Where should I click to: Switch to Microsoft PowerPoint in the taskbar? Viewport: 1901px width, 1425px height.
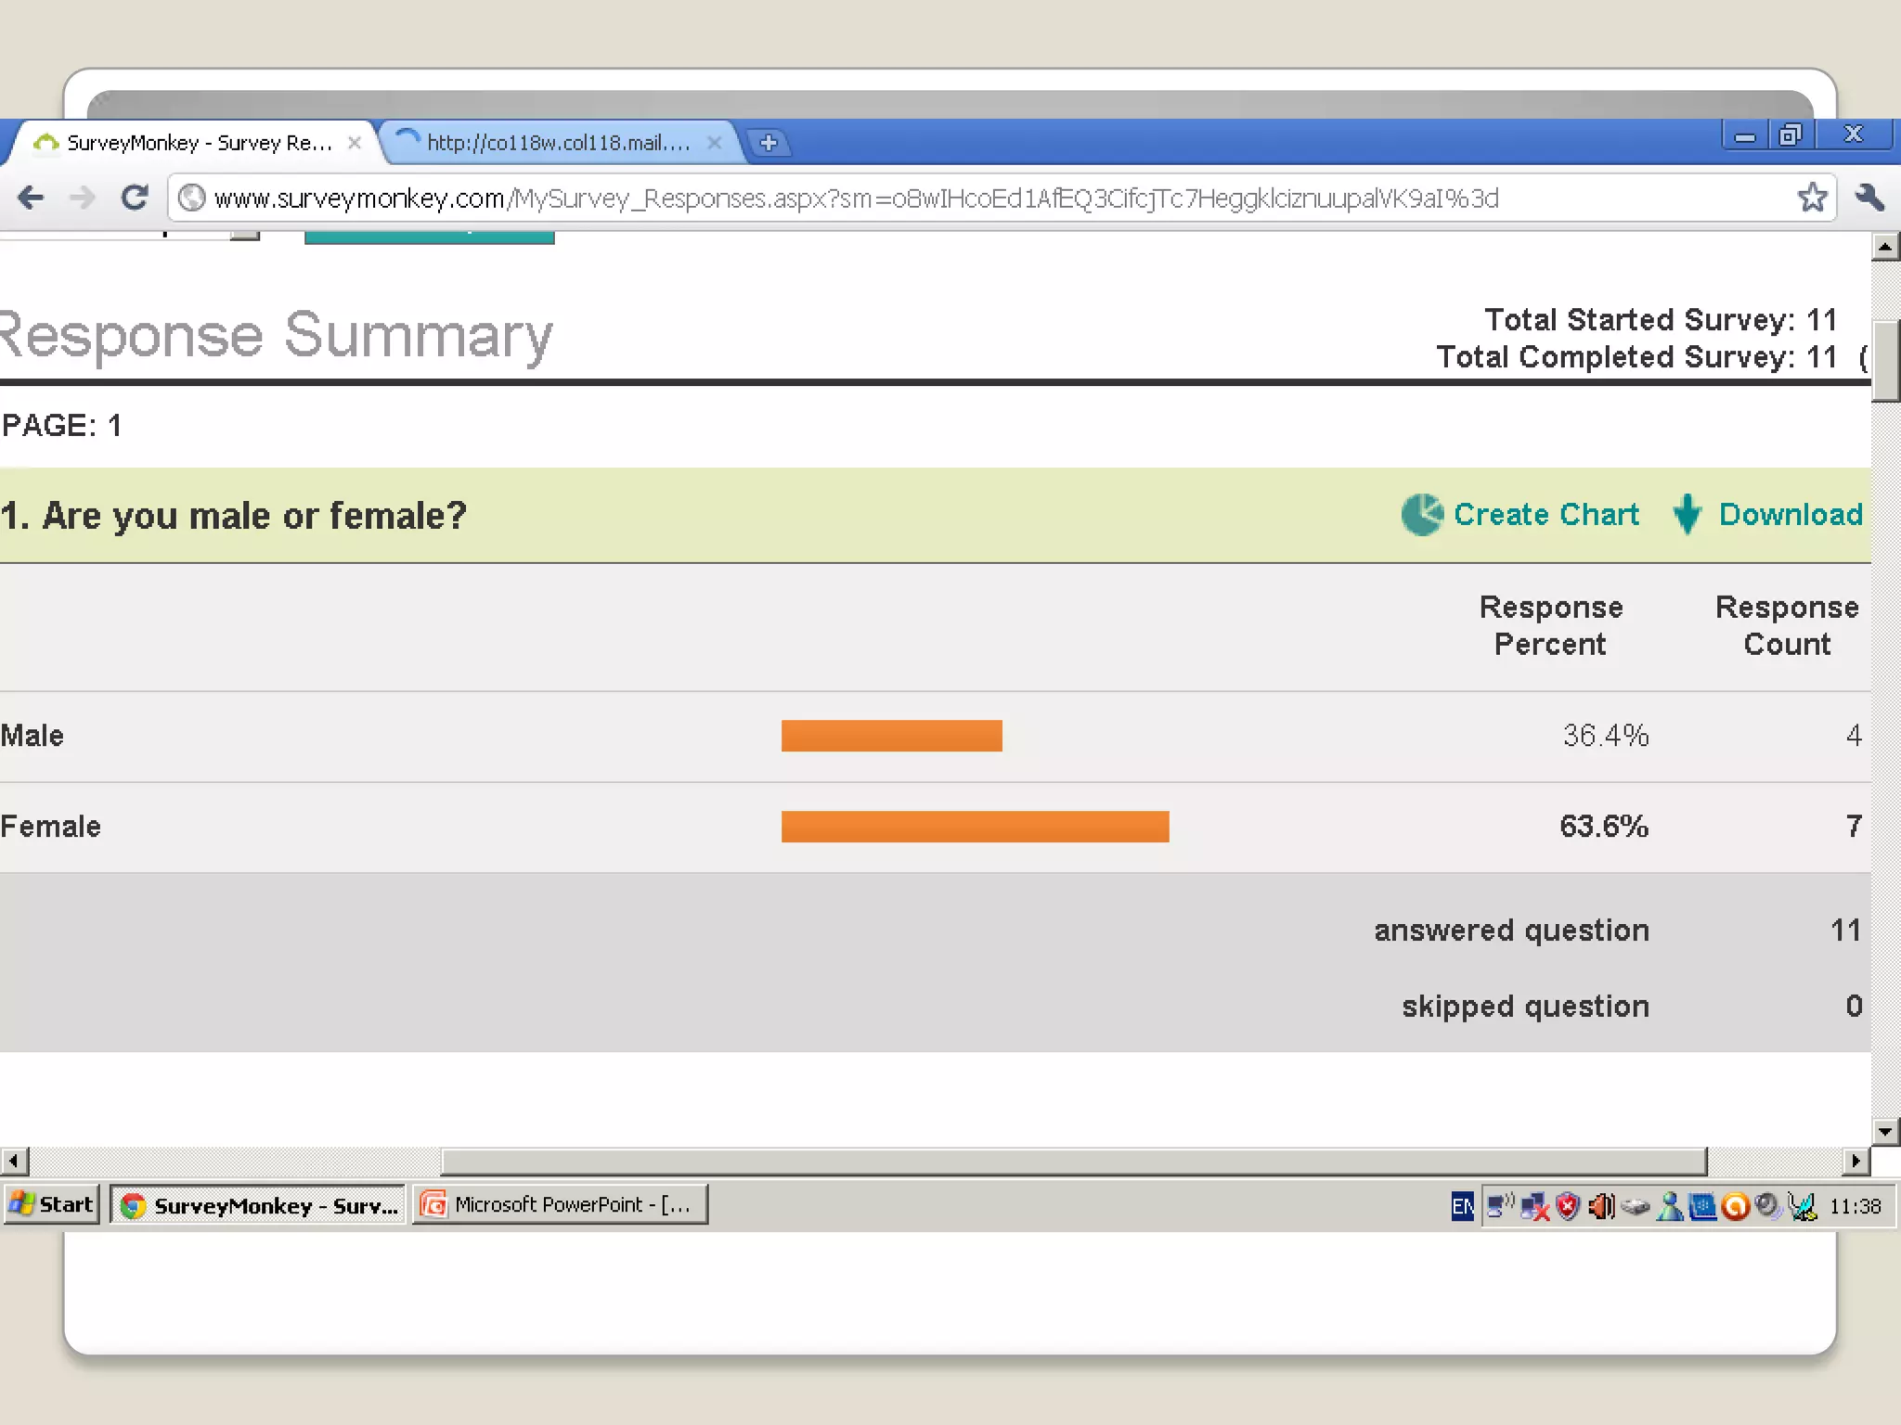coord(560,1205)
